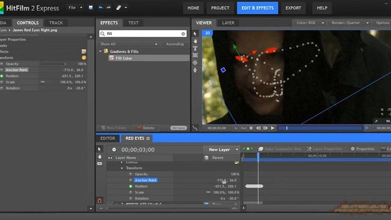Toggle Anchor Point keyframing in Controls panel
391x220 pixels.
(x=2, y=70)
